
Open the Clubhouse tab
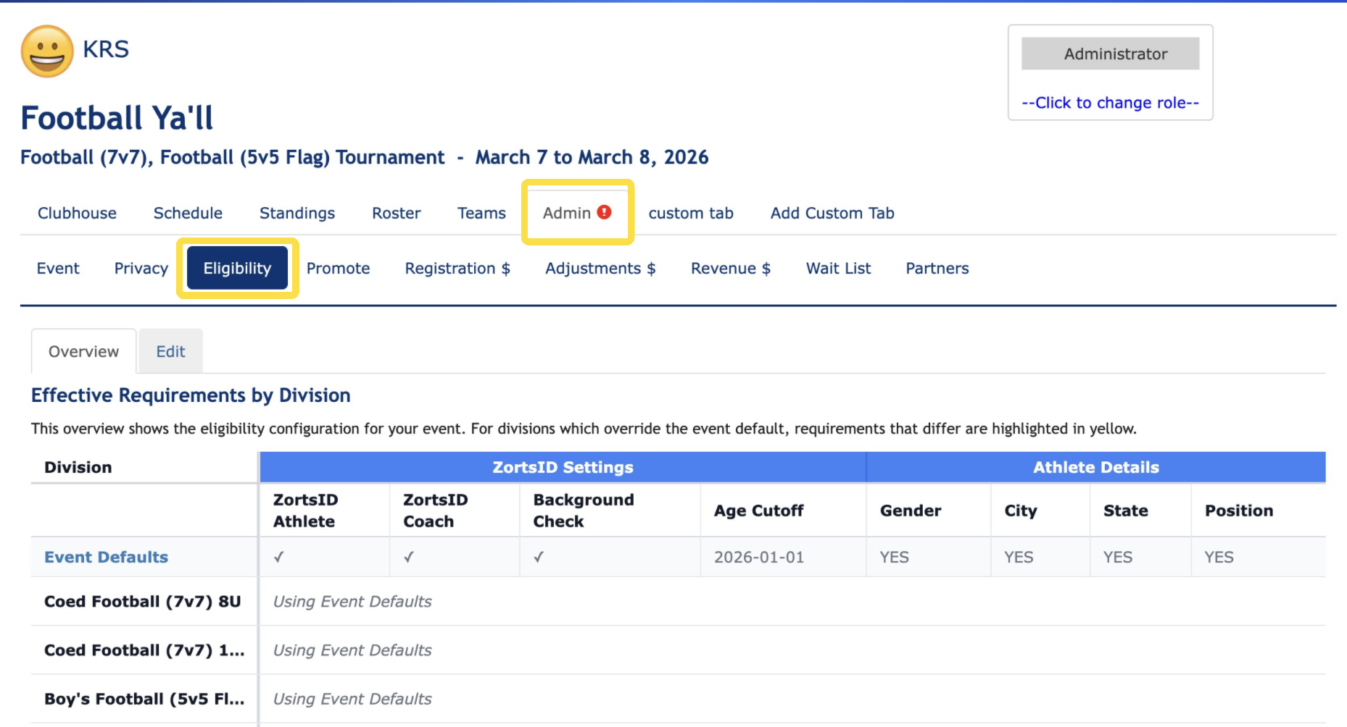pos(77,214)
